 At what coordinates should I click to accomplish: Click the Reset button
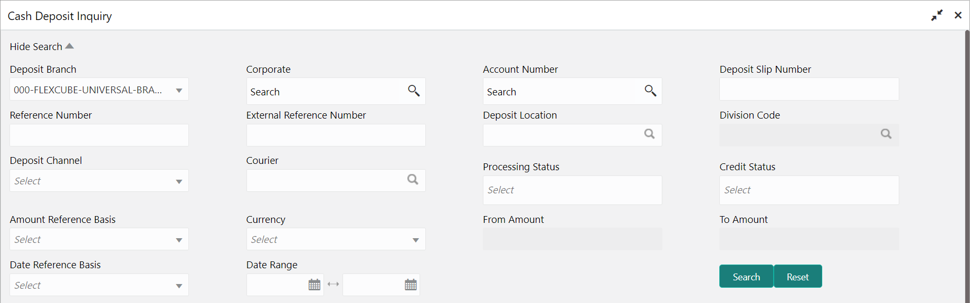click(797, 277)
